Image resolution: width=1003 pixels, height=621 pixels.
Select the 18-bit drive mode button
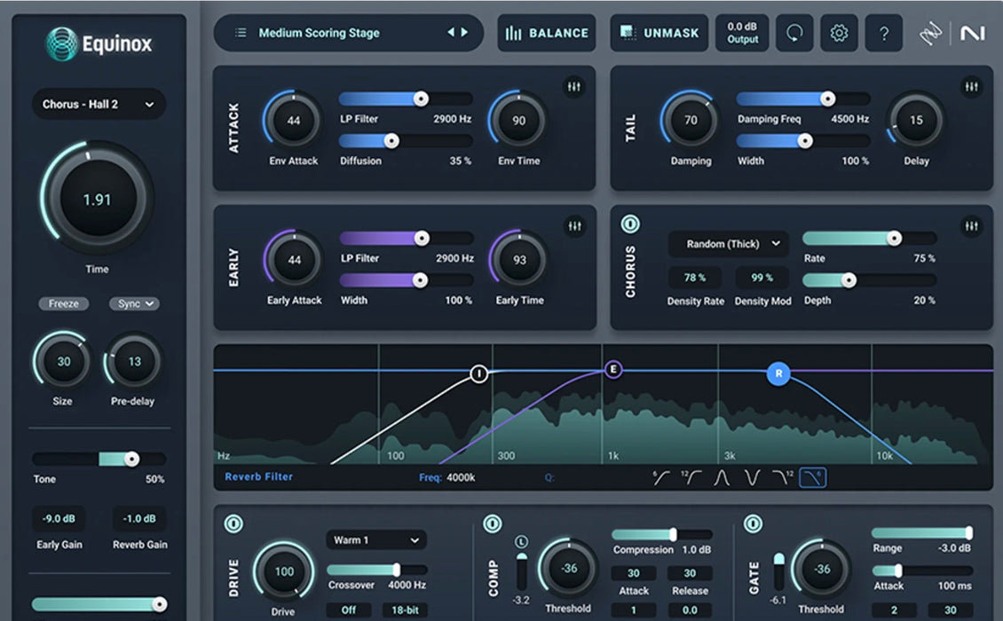405,609
